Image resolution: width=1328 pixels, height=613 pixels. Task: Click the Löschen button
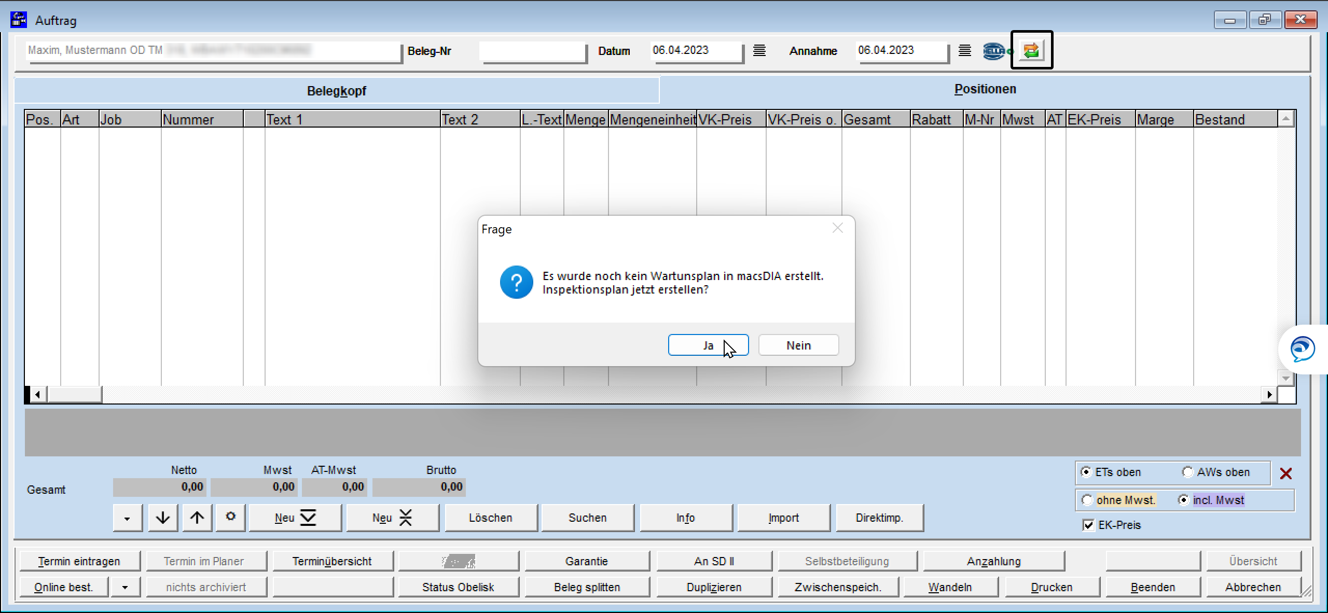491,518
